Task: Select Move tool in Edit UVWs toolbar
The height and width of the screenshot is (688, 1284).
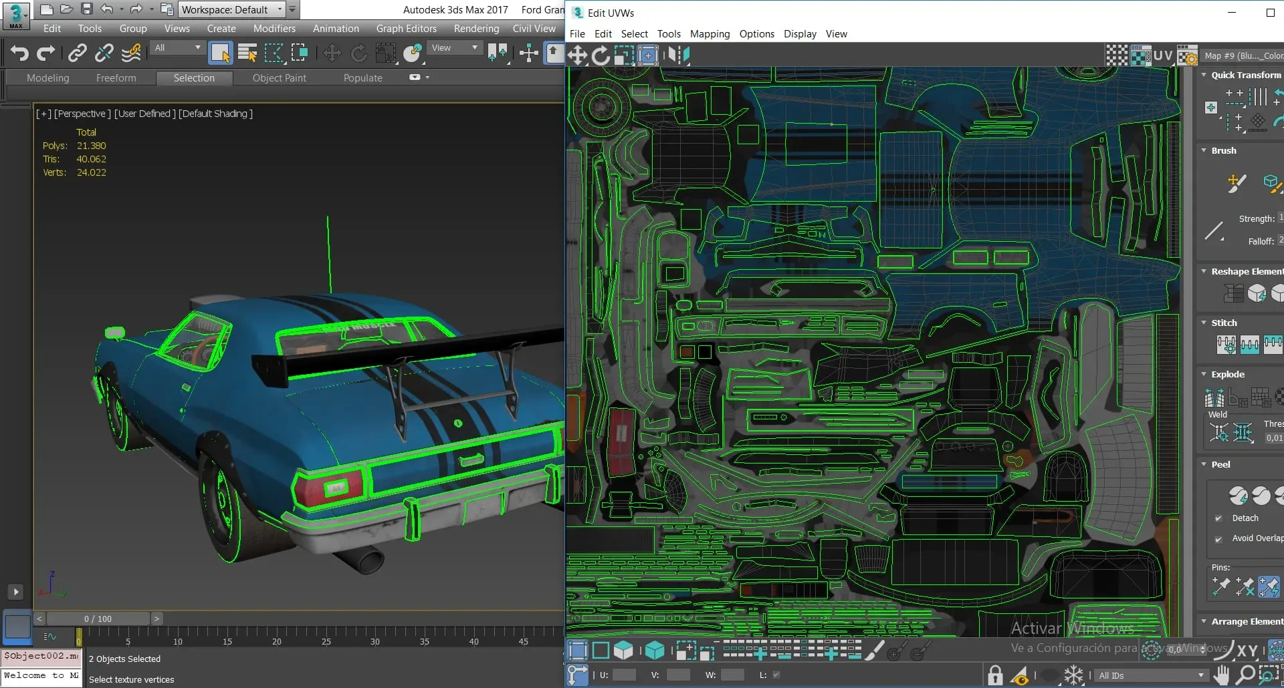Action: (x=577, y=55)
